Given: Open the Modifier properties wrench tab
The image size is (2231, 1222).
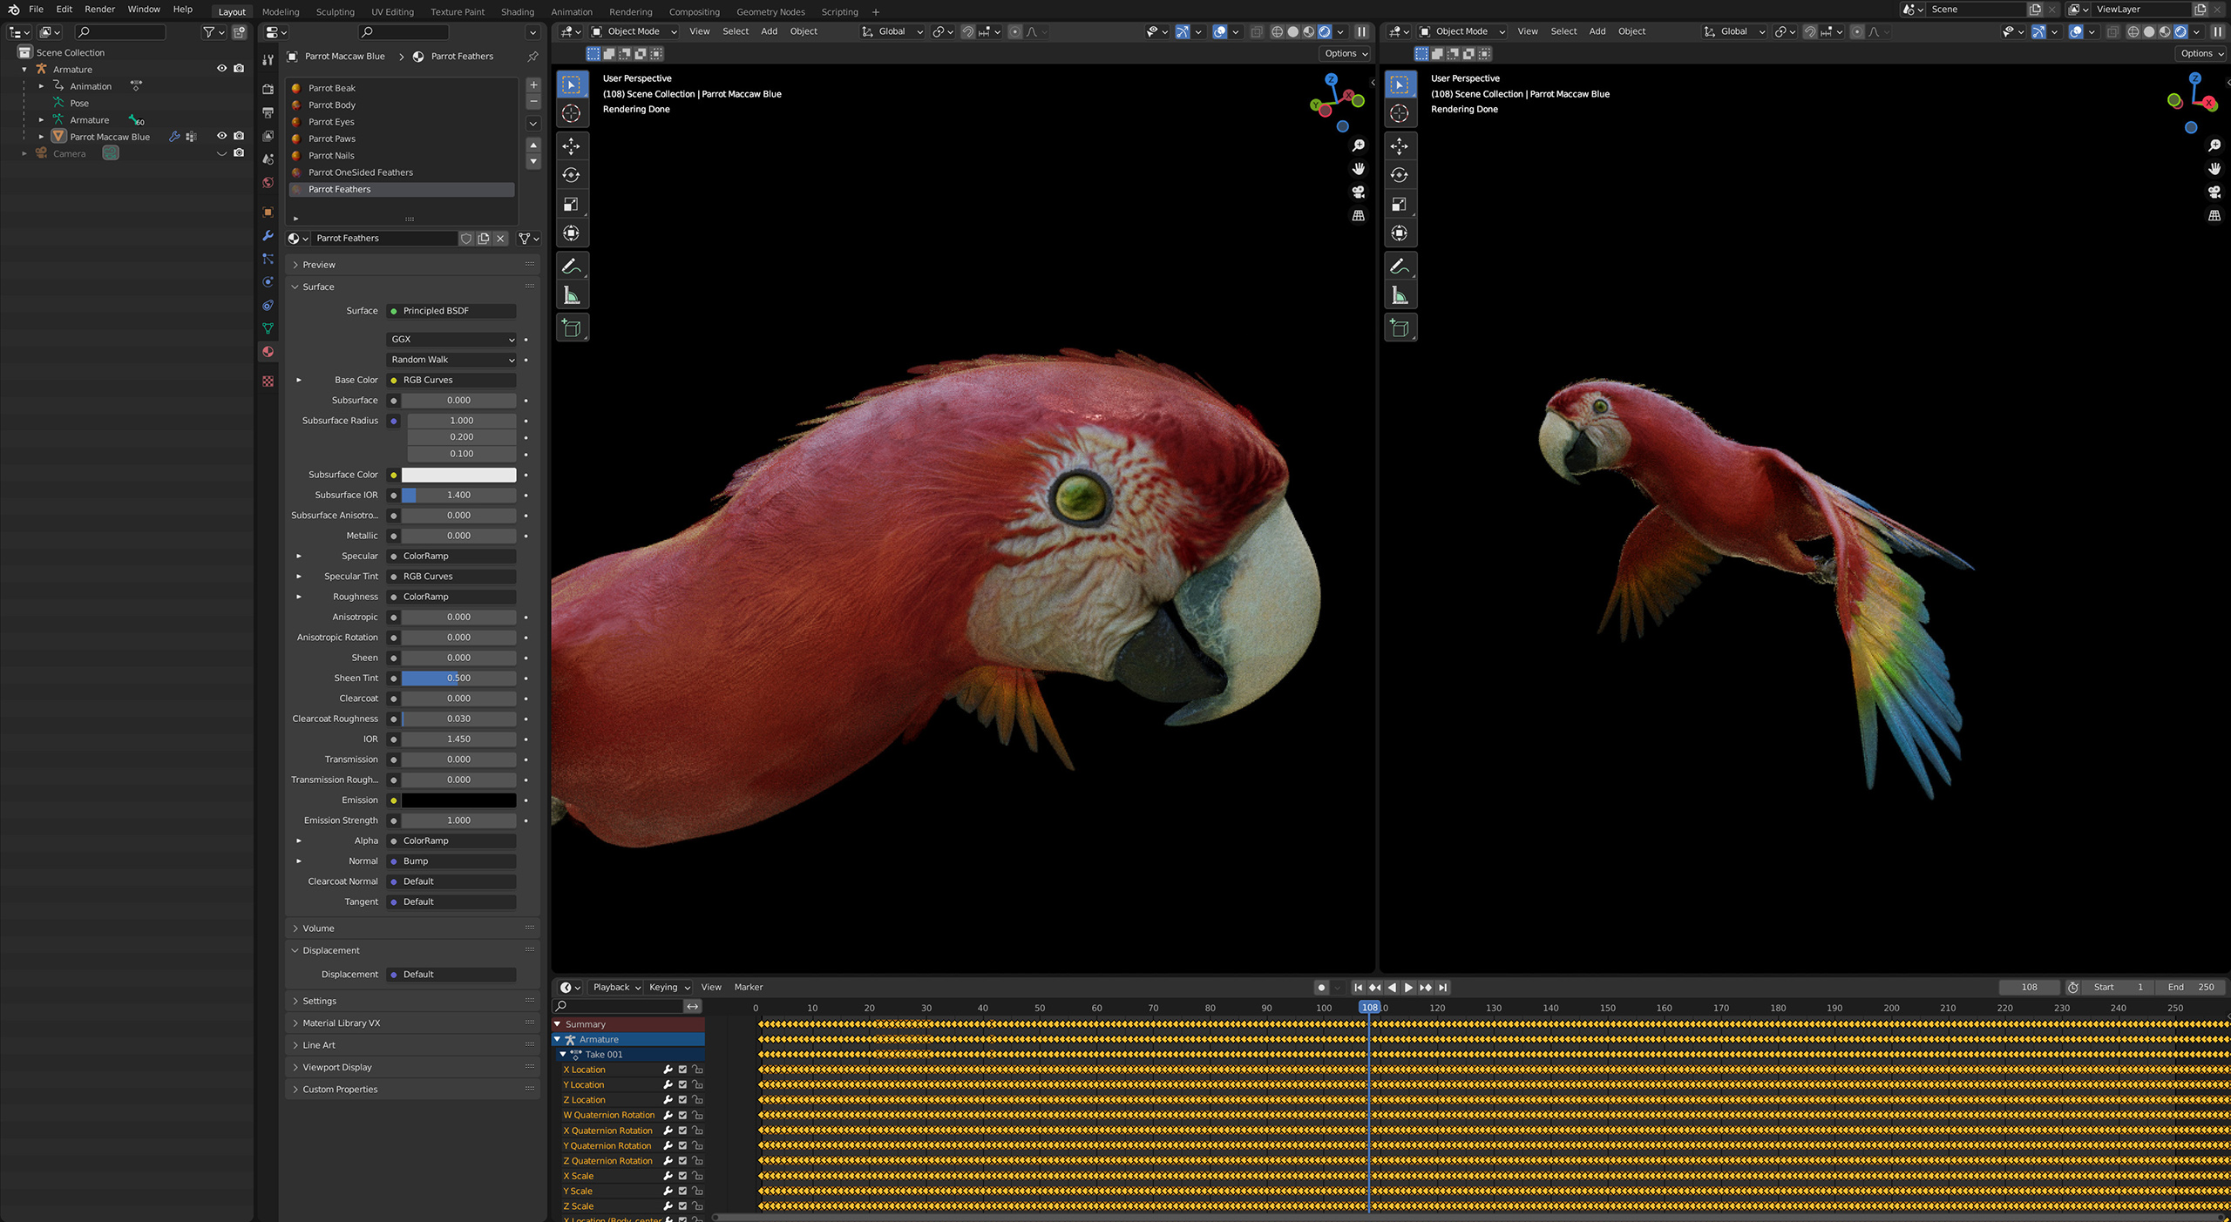Looking at the screenshot, I should coord(268,236).
